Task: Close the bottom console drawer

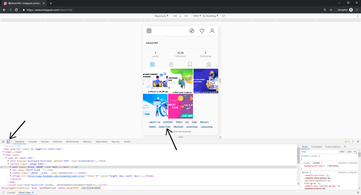Action: point(358,192)
